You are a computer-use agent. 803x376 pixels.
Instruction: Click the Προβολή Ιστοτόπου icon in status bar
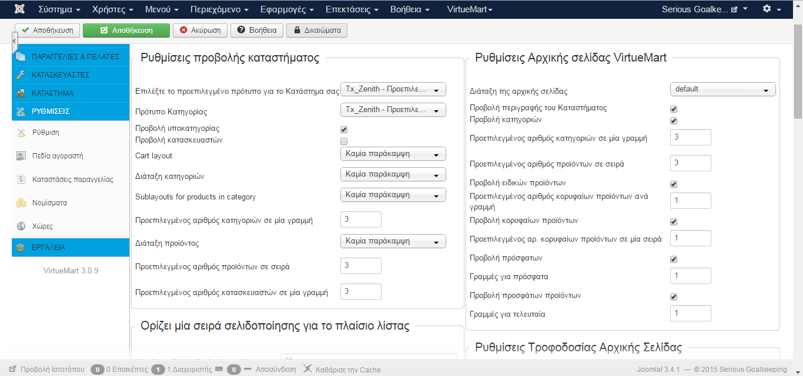(x=12, y=370)
